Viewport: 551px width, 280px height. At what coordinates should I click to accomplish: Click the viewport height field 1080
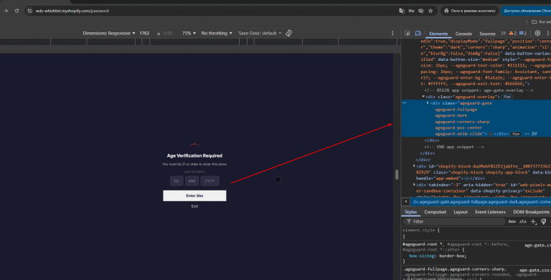pos(168,34)
